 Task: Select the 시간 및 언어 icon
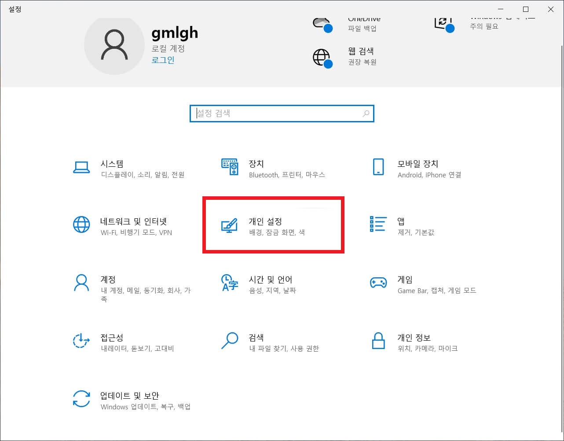(x=230, y=283)
